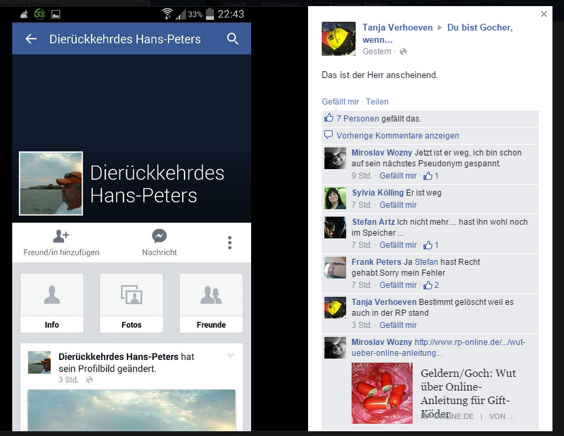Open Messenger via Nachricht icon

[x=159, y=236]
